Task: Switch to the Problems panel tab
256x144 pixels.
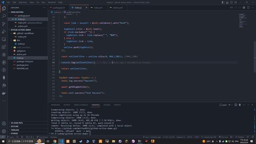Action: [x=55, y=105]
